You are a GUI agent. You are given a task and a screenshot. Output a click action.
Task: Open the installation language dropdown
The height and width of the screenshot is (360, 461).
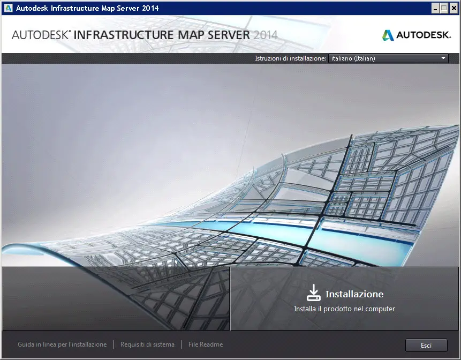click(x=388, y=58)
